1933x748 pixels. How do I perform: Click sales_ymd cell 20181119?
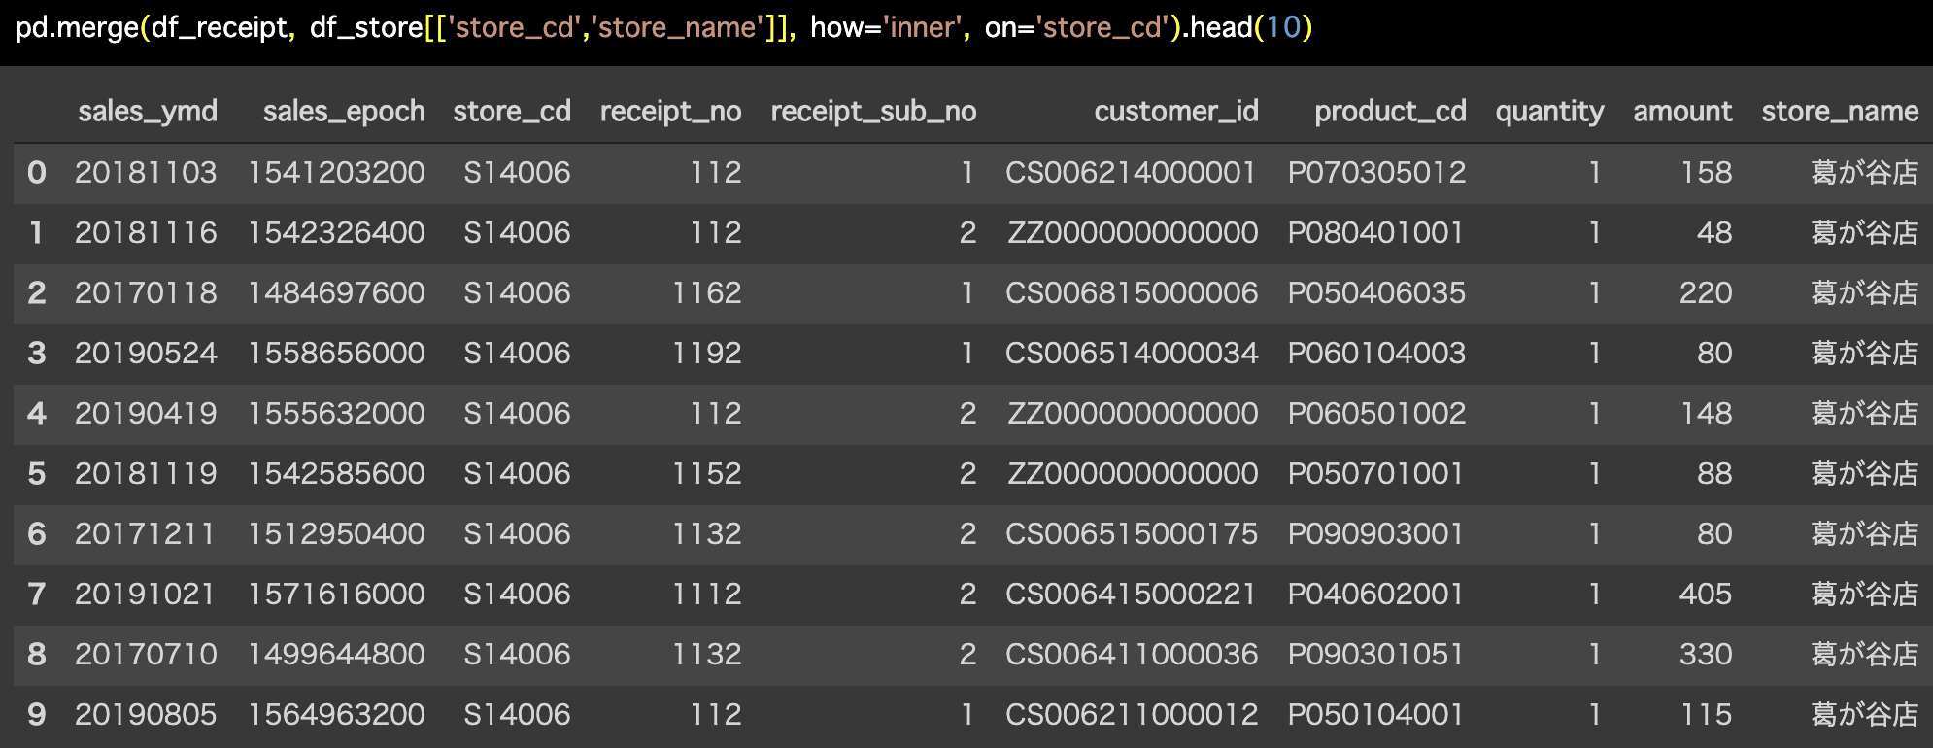[146, 474]
